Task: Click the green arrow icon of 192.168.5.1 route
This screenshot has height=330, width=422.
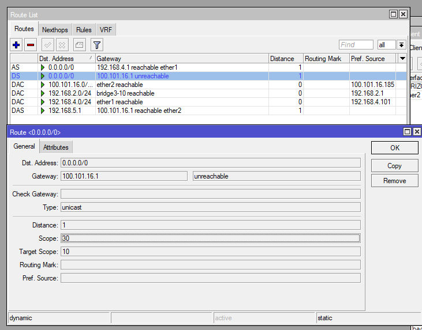Action: pos(43,110)
